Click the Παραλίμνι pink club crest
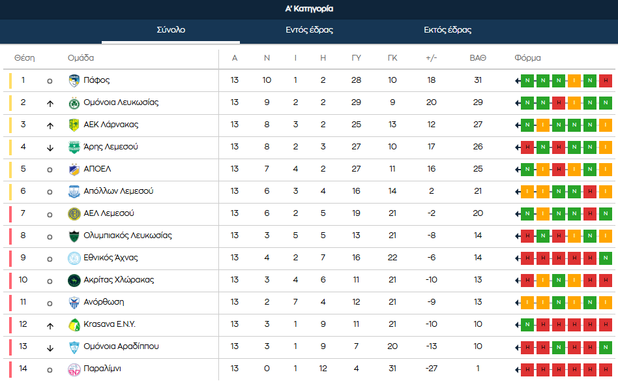The height and width of the screenshot is (381, 618). (x=74, y=369)
